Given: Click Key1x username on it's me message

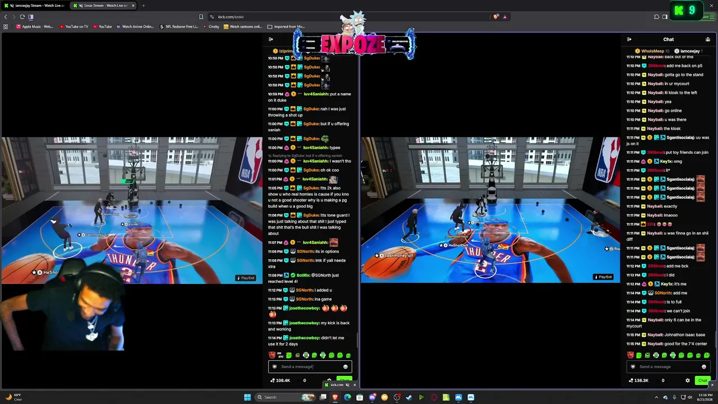Looking at the screenshot, I should tap(666, 284).
